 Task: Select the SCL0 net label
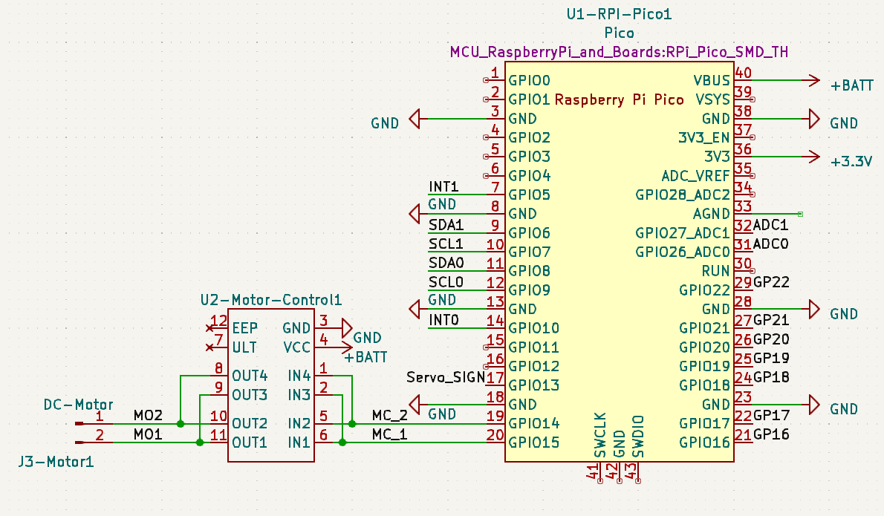click(x=446, y=282)
